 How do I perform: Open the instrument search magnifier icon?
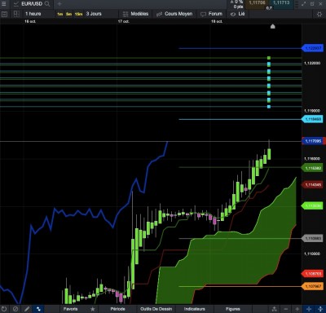[47, 4]
